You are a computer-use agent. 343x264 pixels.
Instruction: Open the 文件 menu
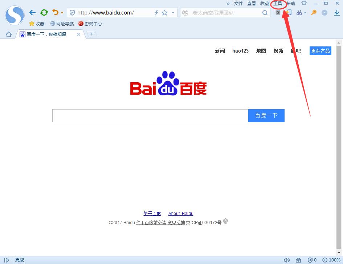tap(238, 4)
